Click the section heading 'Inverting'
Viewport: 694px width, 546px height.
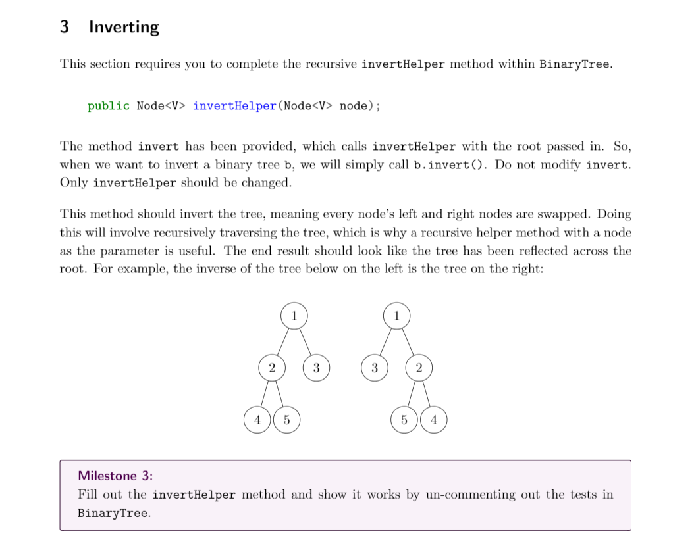tap(124, 27)
